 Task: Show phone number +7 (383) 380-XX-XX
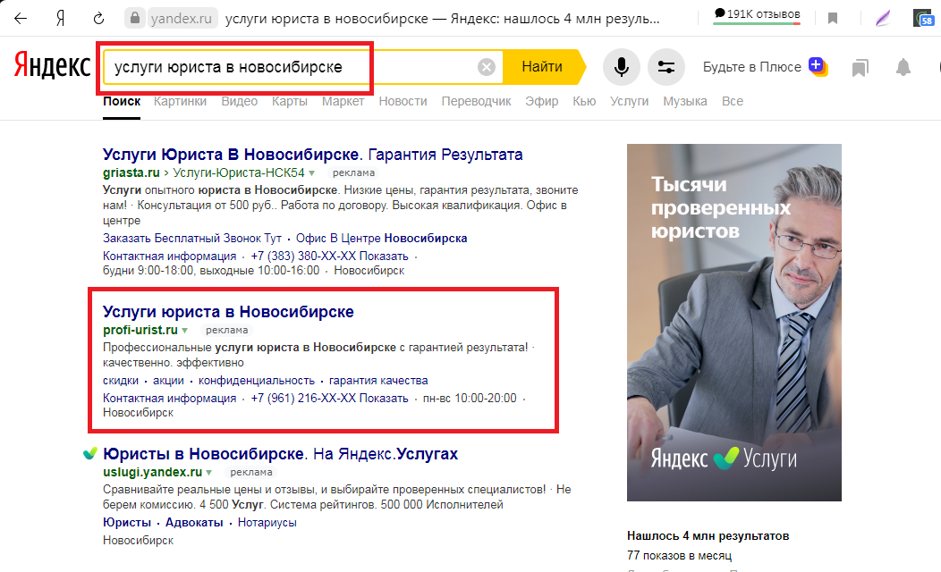coord(329,256)
